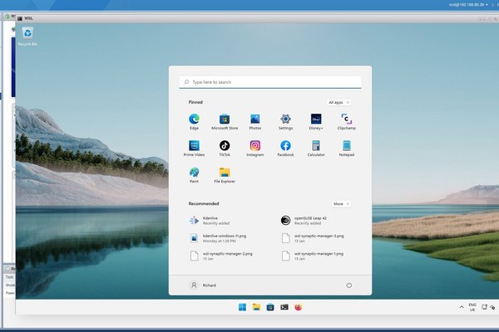
Task: Open File Explorer from the taskbar
Action: 256,307
